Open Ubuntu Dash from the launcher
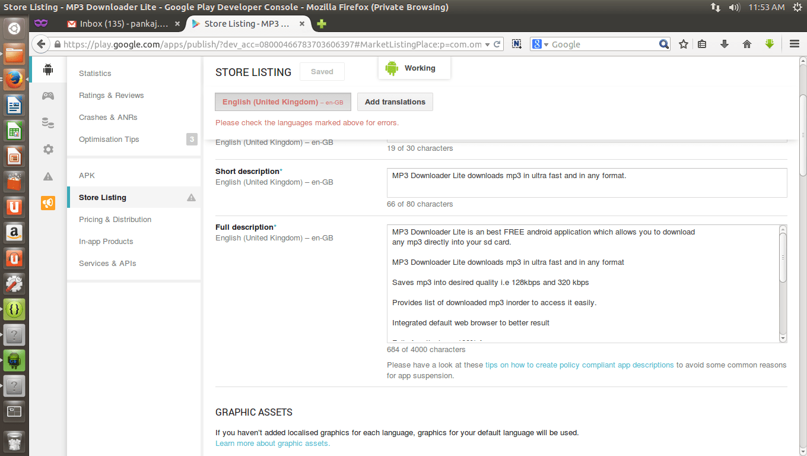 point(14,28)
